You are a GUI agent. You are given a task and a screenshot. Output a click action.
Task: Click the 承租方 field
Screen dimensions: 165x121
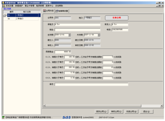click(x=77, y=24)
